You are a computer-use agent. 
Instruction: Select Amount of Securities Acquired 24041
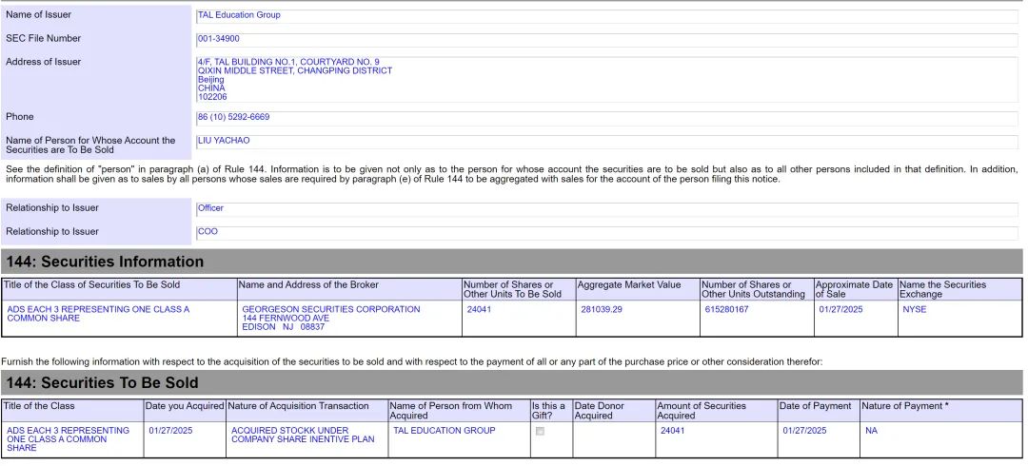tap(672, 431)
